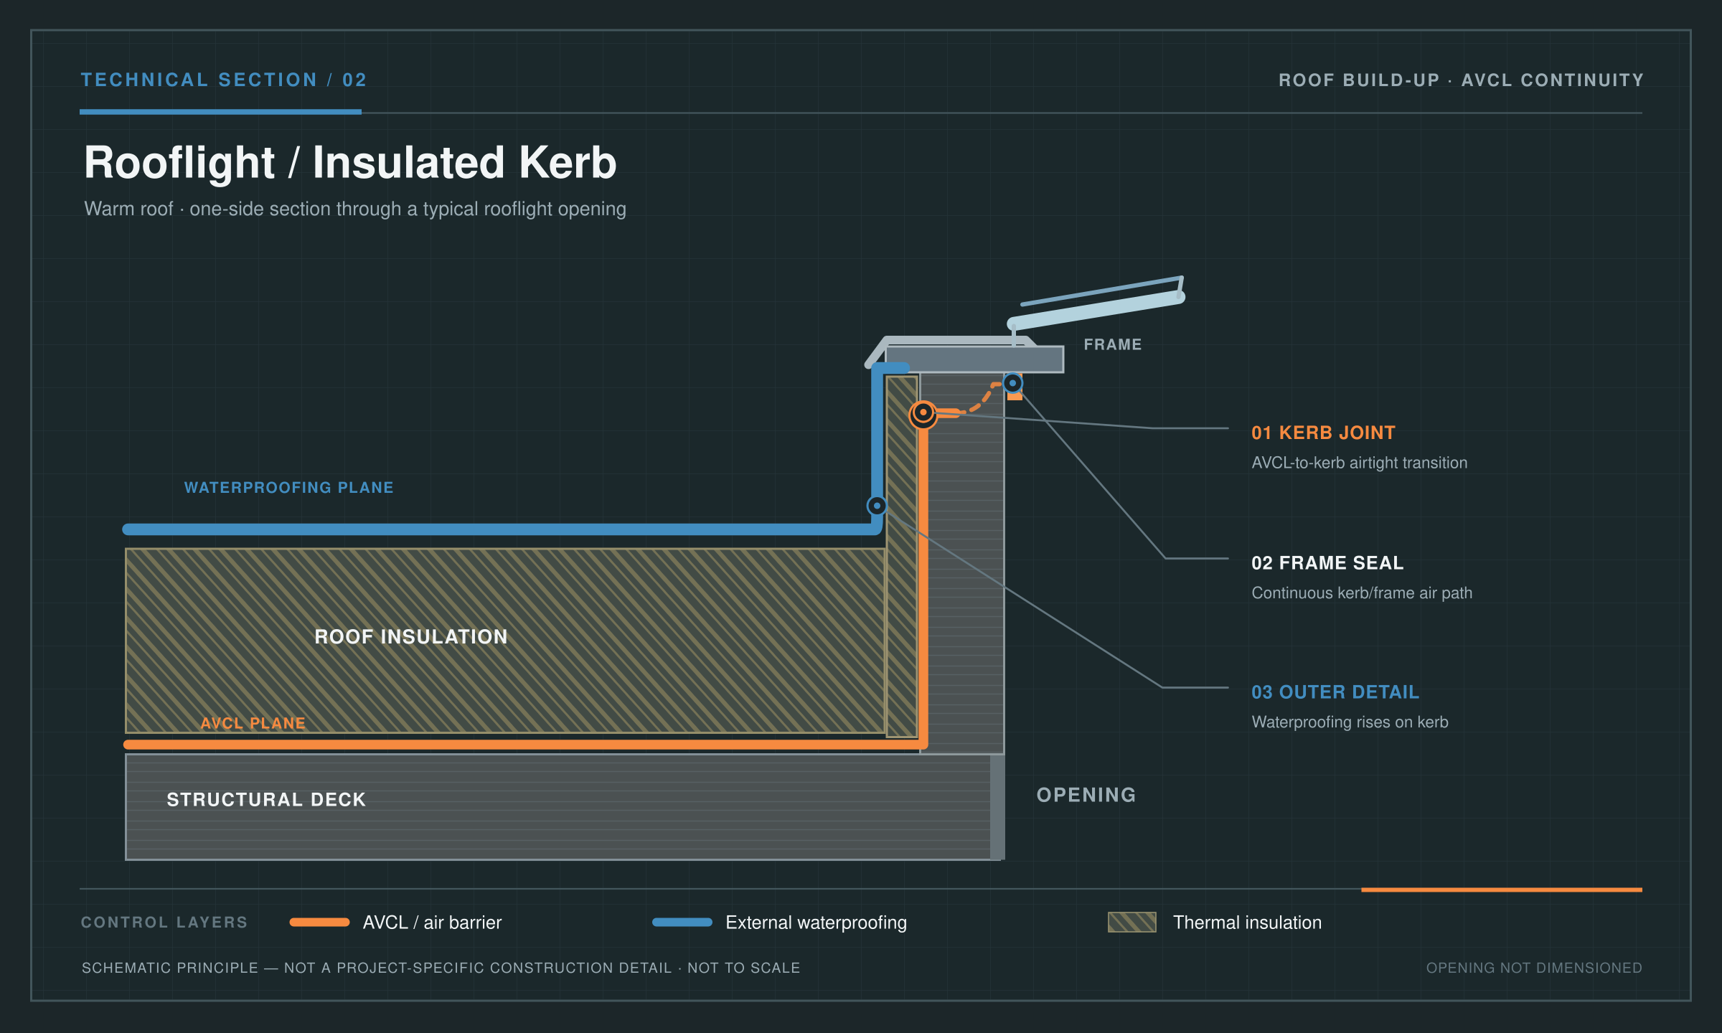Click the 'WATERPROOFING PLANE' label
The height and width of the screenshot is (1033, 1722).
coord(289,488)
